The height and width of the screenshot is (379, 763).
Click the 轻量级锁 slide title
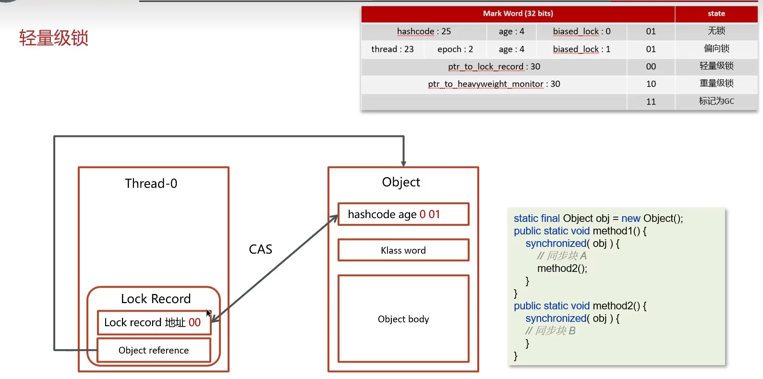point(54,38)
